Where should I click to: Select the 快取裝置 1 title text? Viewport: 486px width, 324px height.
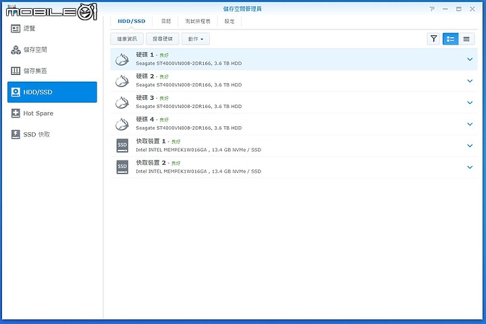151,141
